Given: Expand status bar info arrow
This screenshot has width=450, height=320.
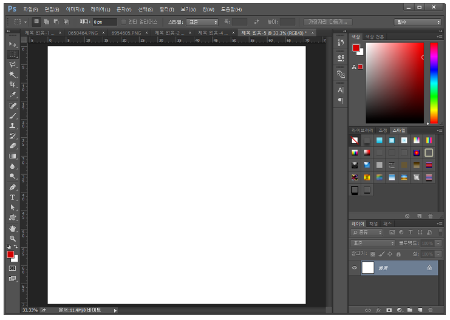Looking at the screenshot, I should 115,310.
